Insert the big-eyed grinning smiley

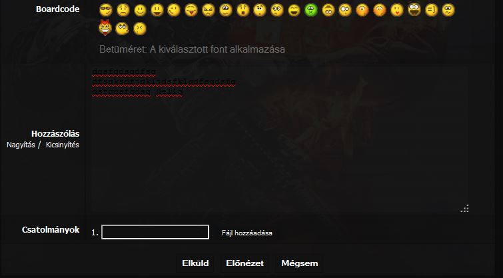point(414,9)
